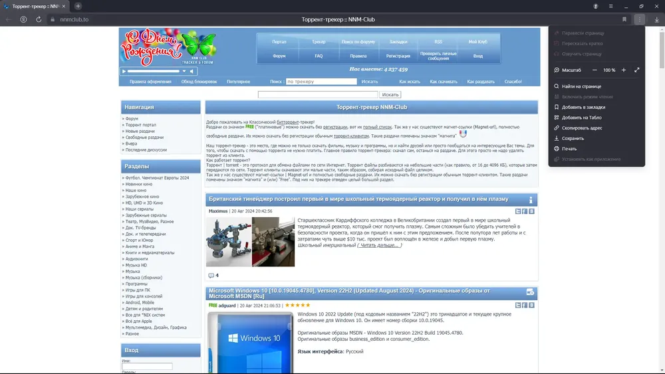Open a new tab with the plus icon
Viewport: 665px width, 374px height.
tap(78, 7)
